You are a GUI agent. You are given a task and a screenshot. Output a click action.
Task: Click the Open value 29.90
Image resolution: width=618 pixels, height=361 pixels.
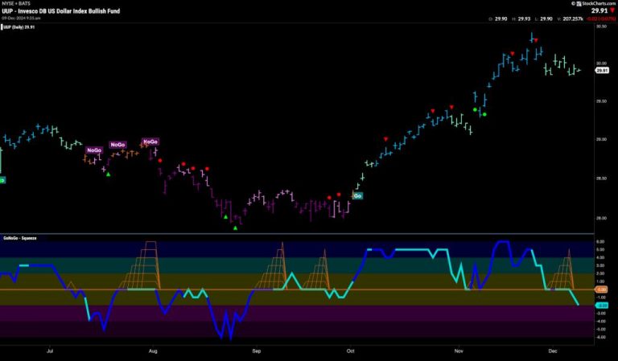(x=501, y=18)
